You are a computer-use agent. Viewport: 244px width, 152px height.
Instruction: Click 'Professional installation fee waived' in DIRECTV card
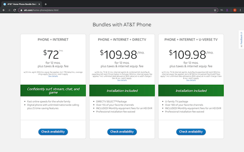[x=115, y=112]
